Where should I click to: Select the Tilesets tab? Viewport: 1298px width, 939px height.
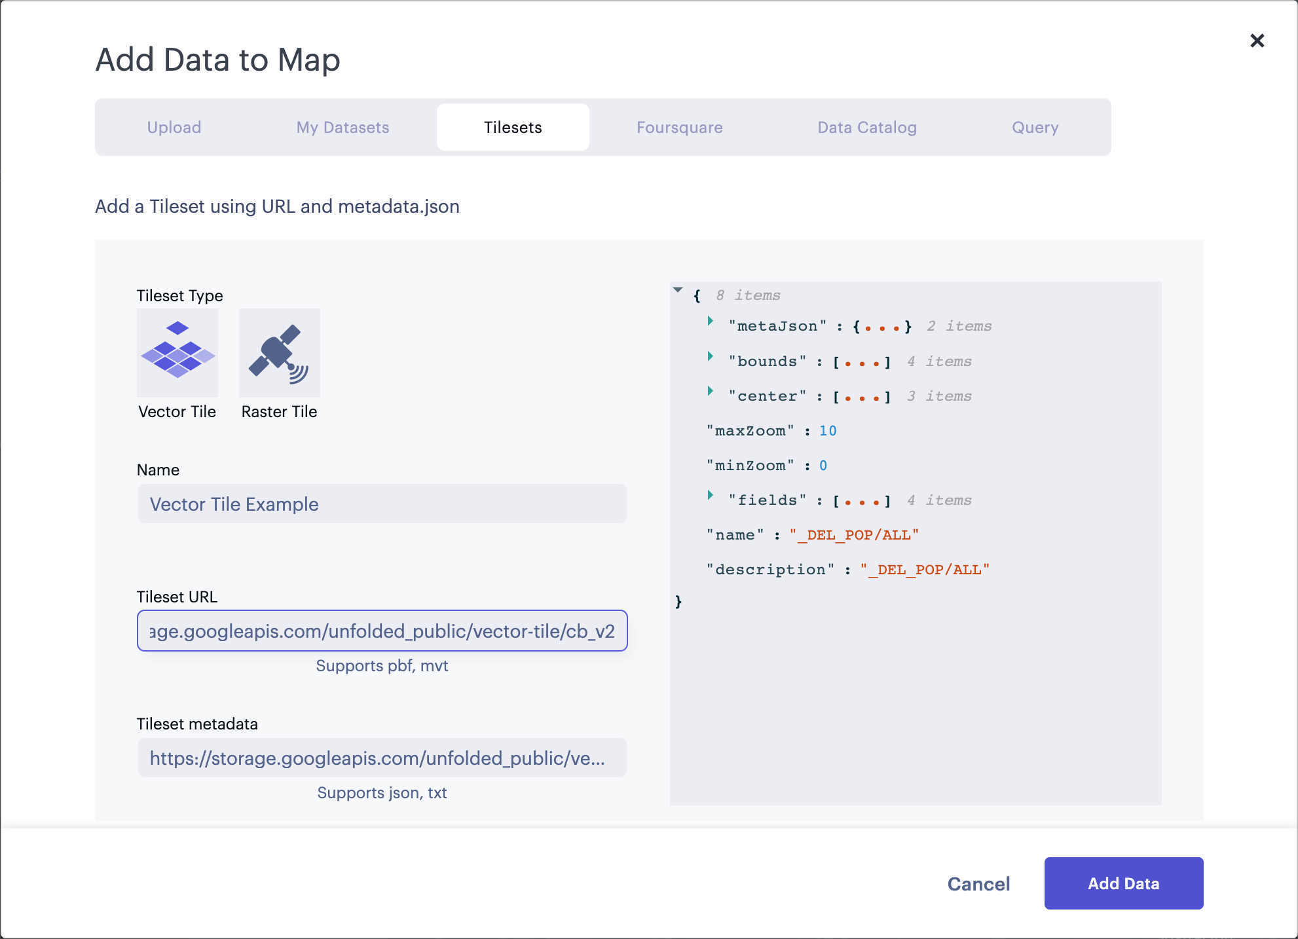click(x=513, y=127)
